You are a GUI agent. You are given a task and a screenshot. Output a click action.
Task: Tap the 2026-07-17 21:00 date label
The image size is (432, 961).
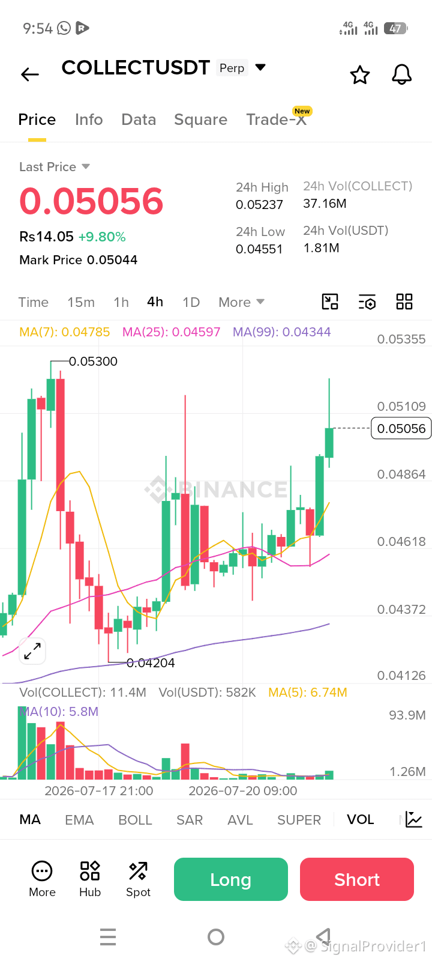pyautogui.click(x=99, y=791)
